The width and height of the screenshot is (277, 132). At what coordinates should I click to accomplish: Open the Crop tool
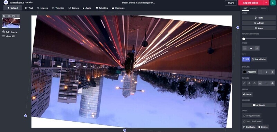click(259, 28)
